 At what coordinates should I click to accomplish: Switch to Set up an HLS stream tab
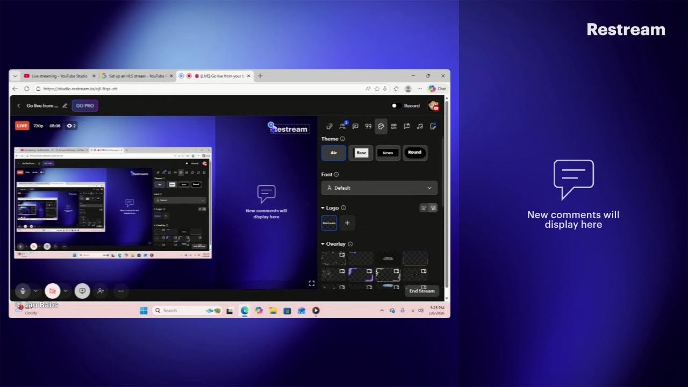tap(138, 76)
